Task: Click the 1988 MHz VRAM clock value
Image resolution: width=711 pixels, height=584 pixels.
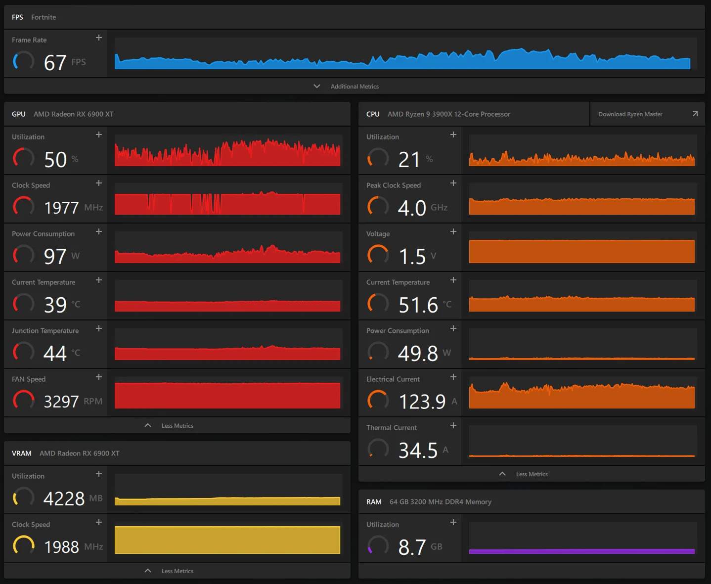Action: click(73, 547)
